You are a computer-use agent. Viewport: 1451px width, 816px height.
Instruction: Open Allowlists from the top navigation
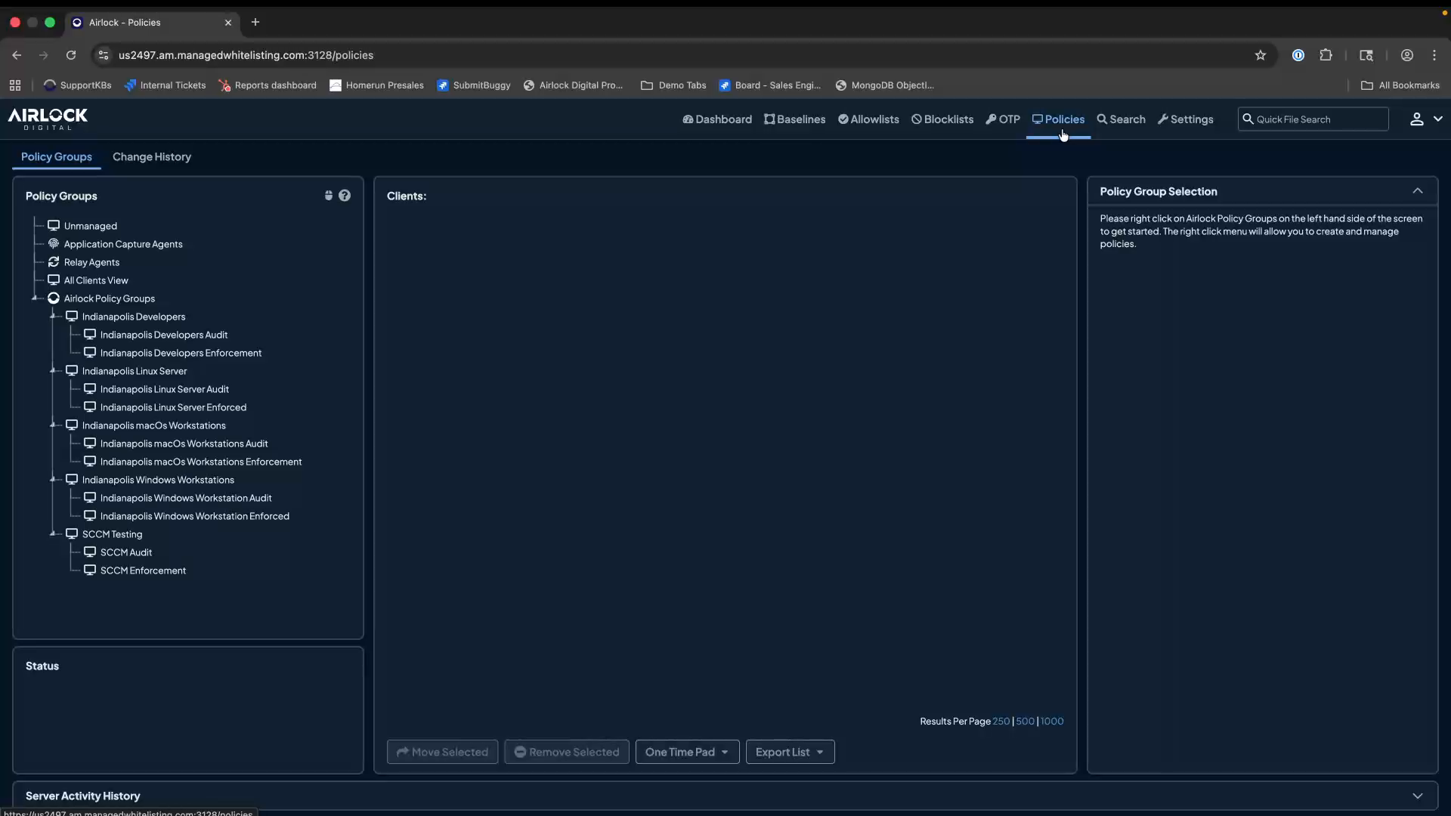pos(868,119)
